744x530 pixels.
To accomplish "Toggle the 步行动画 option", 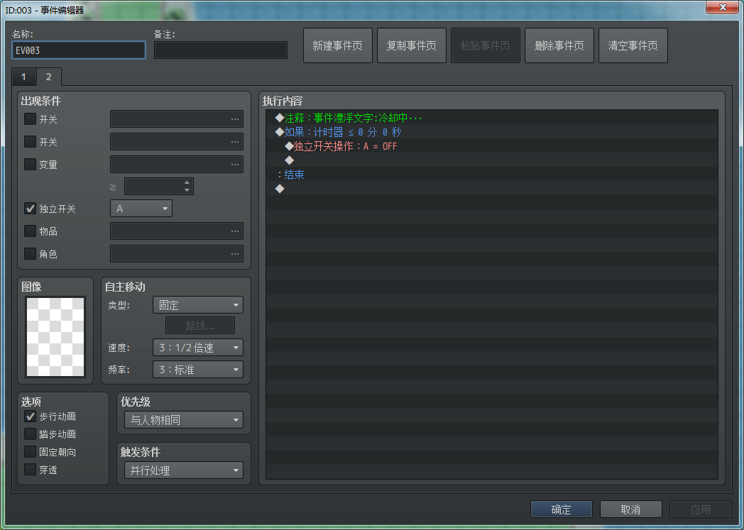I will point(30,416).
